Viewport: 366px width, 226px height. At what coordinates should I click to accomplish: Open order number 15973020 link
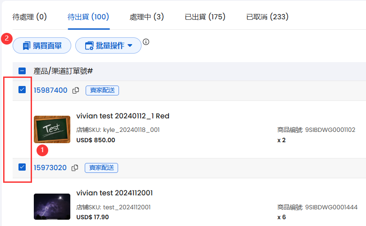click(50, 168)
